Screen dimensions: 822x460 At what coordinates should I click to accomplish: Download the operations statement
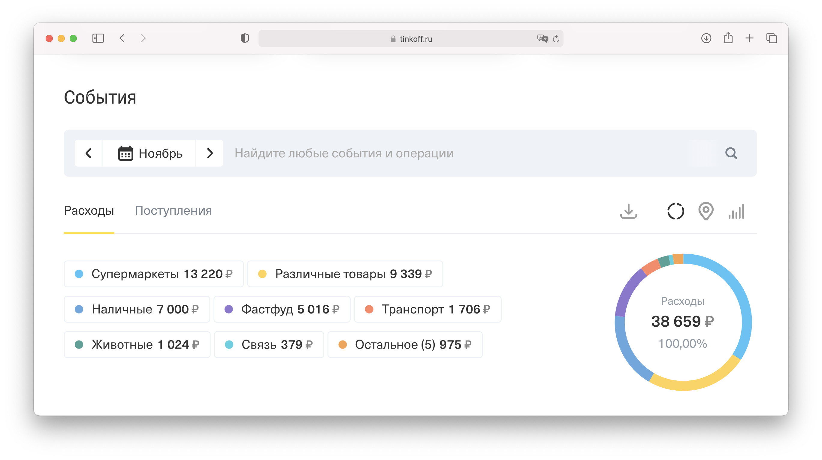629,211
